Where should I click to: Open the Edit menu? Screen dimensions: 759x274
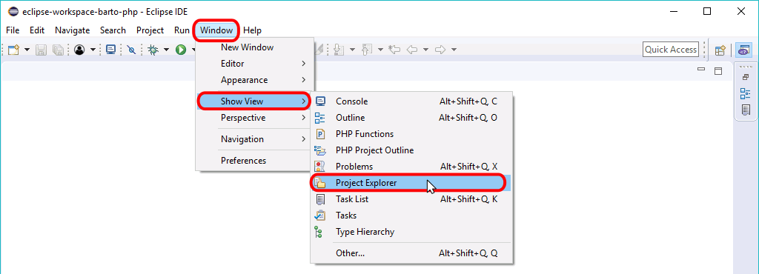coord(37,30)
